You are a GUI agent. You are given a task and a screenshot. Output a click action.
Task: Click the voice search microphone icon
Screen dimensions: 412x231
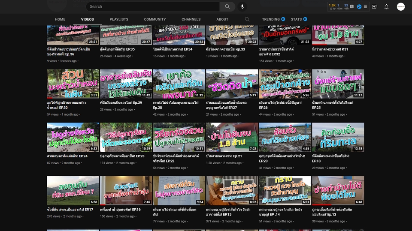click(x=242, y=6)
